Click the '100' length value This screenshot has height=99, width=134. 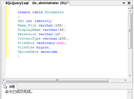[x=58, y=25]
